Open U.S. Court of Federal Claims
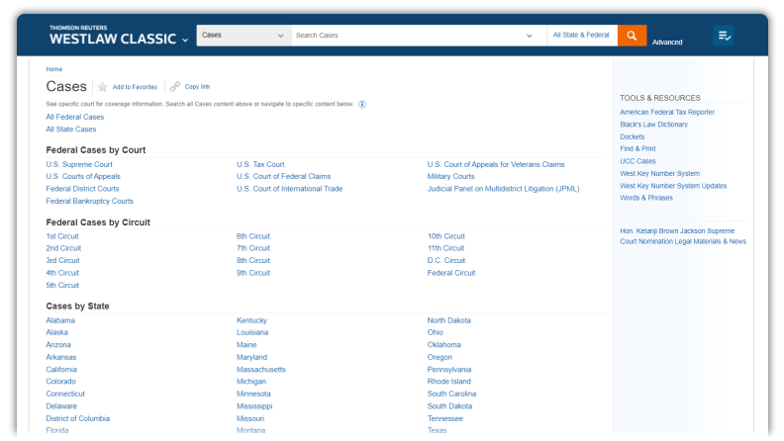Viewport: 784px width, 441px height. tap(283, 176)
